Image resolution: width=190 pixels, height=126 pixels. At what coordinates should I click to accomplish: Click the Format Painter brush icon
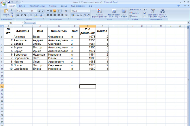12,16
